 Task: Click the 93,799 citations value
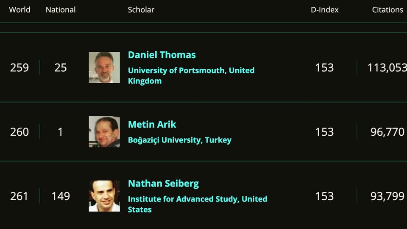pos(387,196)
